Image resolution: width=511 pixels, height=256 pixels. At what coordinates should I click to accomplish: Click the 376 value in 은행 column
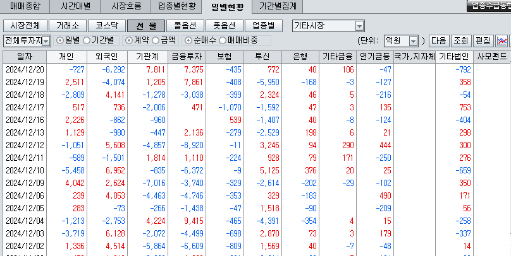(310, 170)
